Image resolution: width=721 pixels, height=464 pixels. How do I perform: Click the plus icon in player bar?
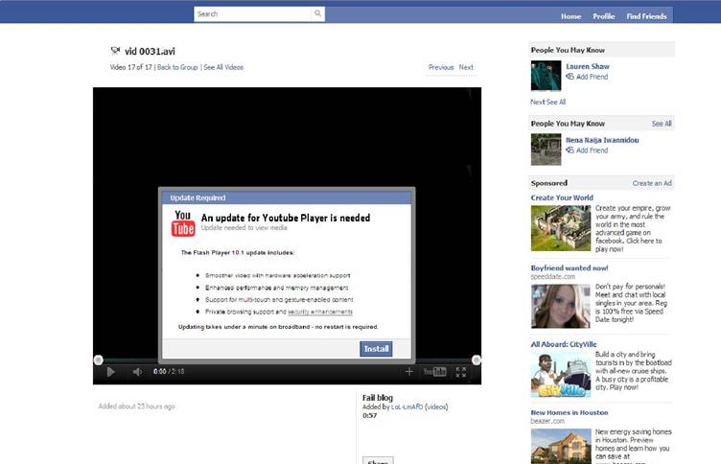[x=408, y=372]
